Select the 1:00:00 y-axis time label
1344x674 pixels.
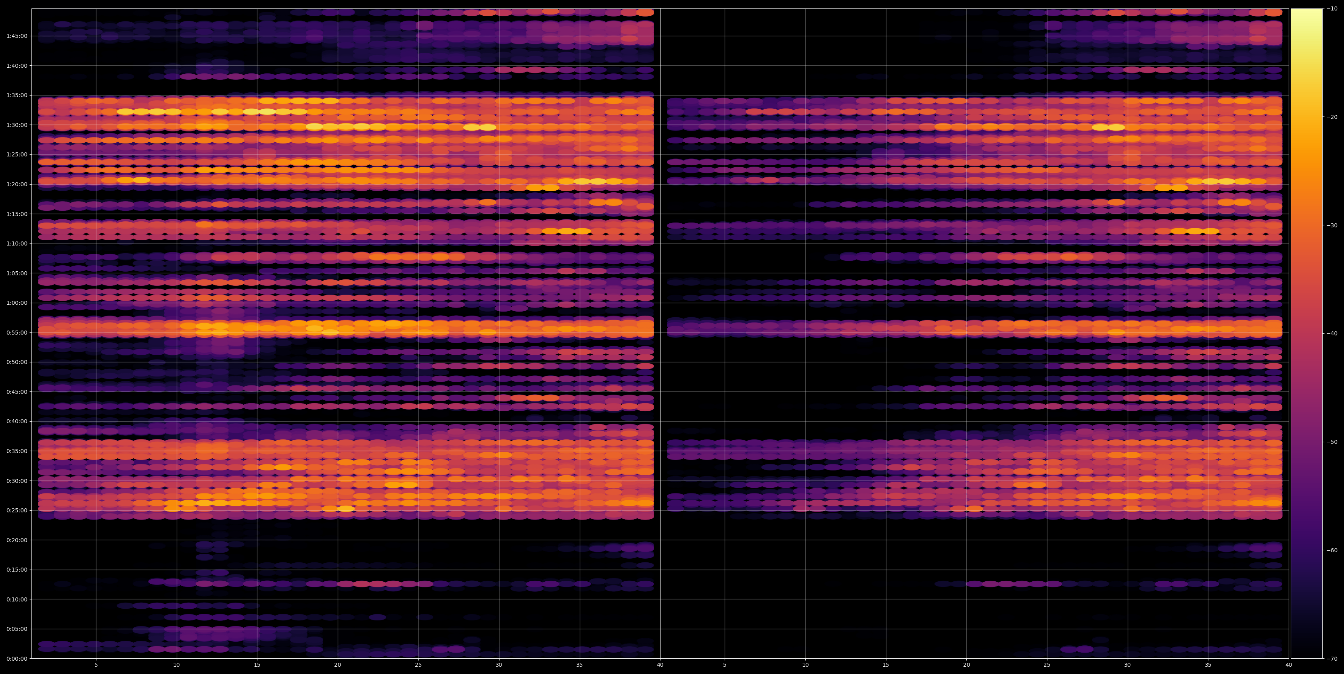[x=17, y=303]
